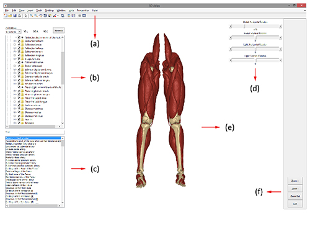Uncheck the Gluteus maximus checkbox
The height and width of the screenshot is (226, 310).
(19, 109)
